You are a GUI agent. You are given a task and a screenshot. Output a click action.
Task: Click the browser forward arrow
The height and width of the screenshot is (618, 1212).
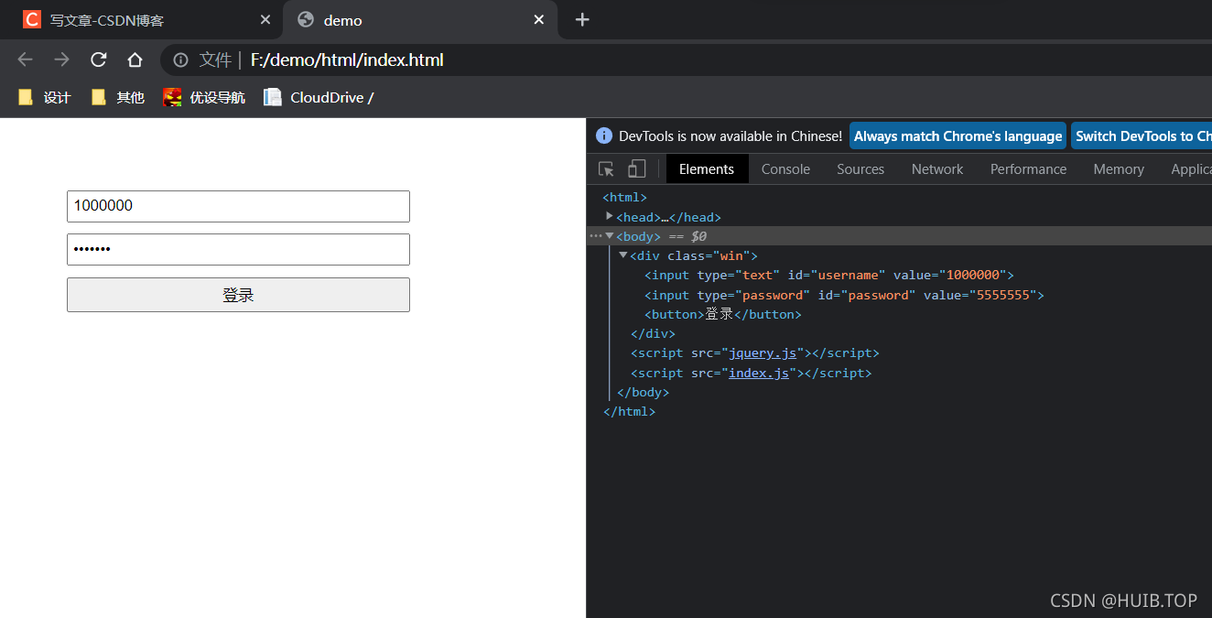pos(61,60)
